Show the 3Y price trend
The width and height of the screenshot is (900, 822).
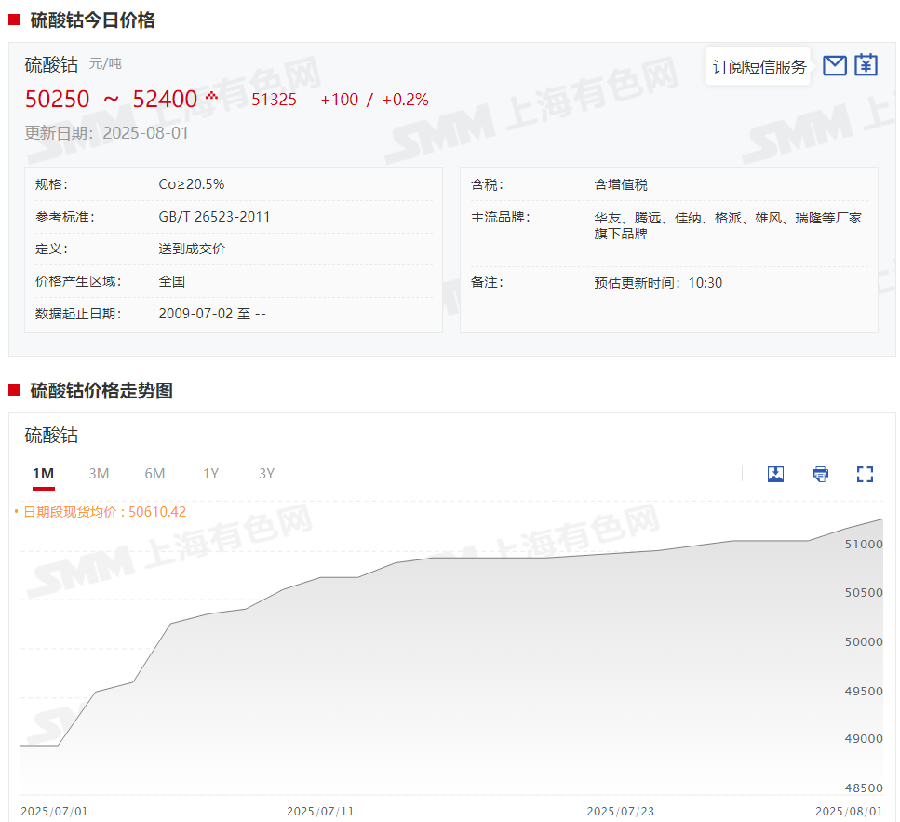[x=266, y=474]
